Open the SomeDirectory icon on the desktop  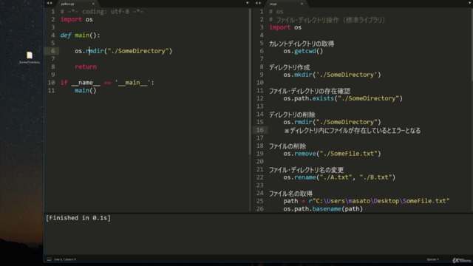click(30, 58)
